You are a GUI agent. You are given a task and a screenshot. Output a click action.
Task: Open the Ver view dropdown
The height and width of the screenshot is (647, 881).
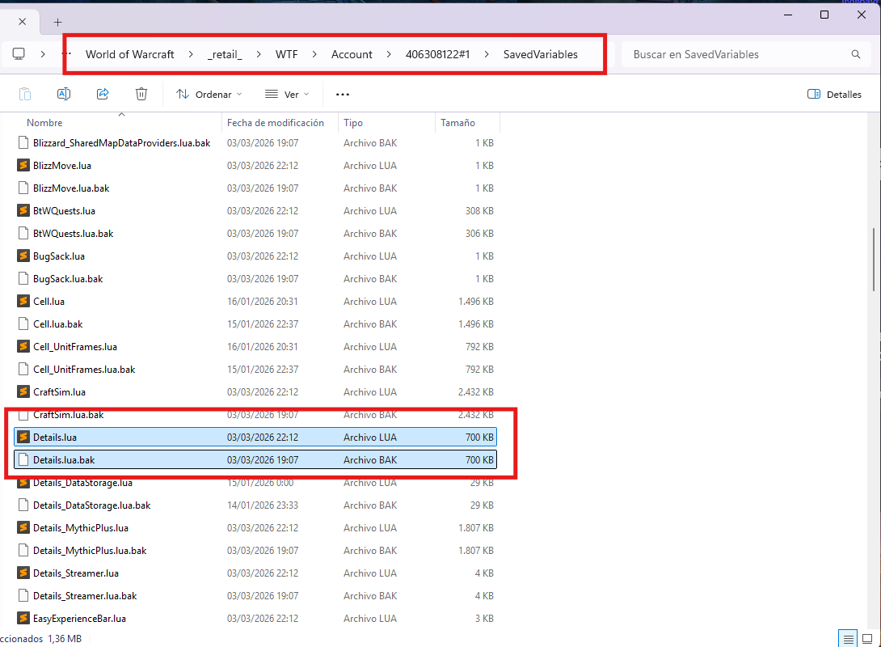coord(287,95)
